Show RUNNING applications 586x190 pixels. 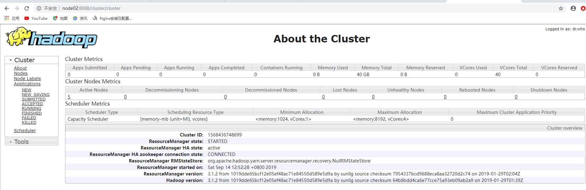(32, 109)
